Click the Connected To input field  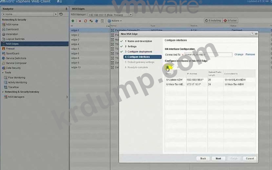(x=208, y=55)
